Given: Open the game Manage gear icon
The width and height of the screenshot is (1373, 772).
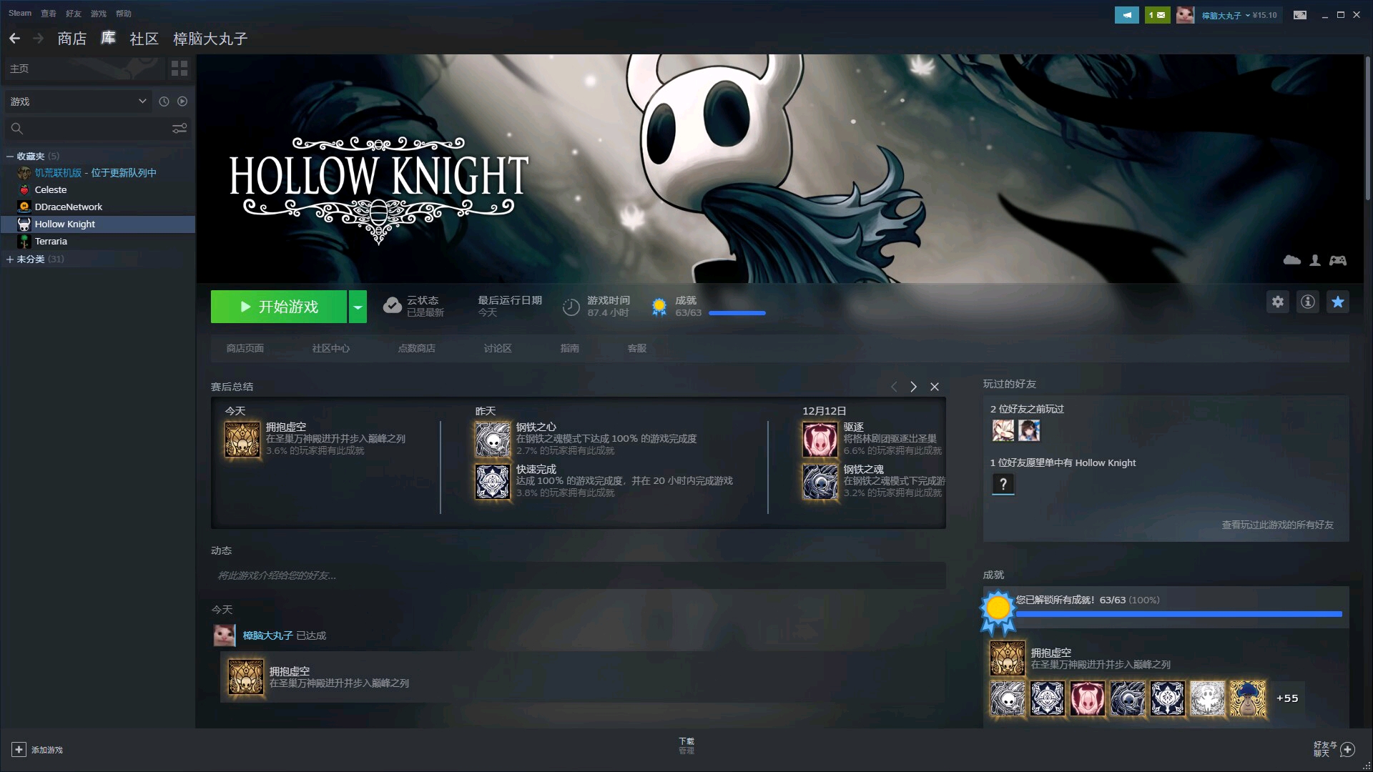Looking at the screenshot, I should click(1278, 302).
